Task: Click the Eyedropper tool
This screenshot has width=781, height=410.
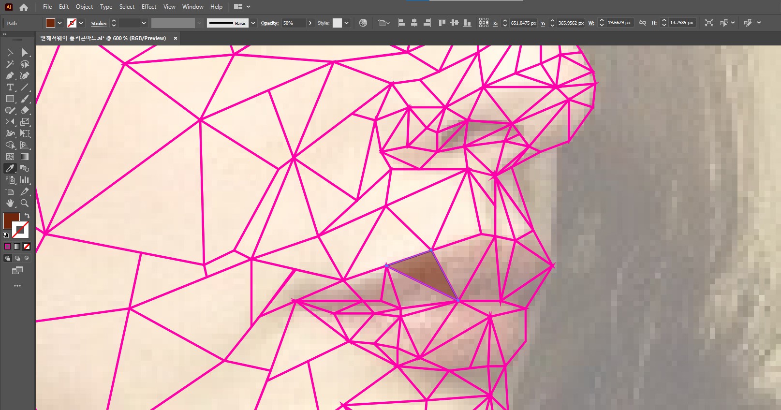Action: (x=10, y=168)
